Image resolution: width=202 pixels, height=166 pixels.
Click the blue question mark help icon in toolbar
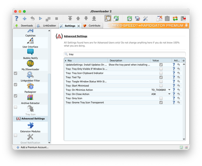[x=17, y=19]
